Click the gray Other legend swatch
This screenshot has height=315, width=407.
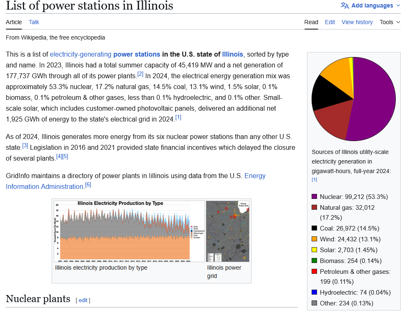pyautogui.click(x=315, y=303)
